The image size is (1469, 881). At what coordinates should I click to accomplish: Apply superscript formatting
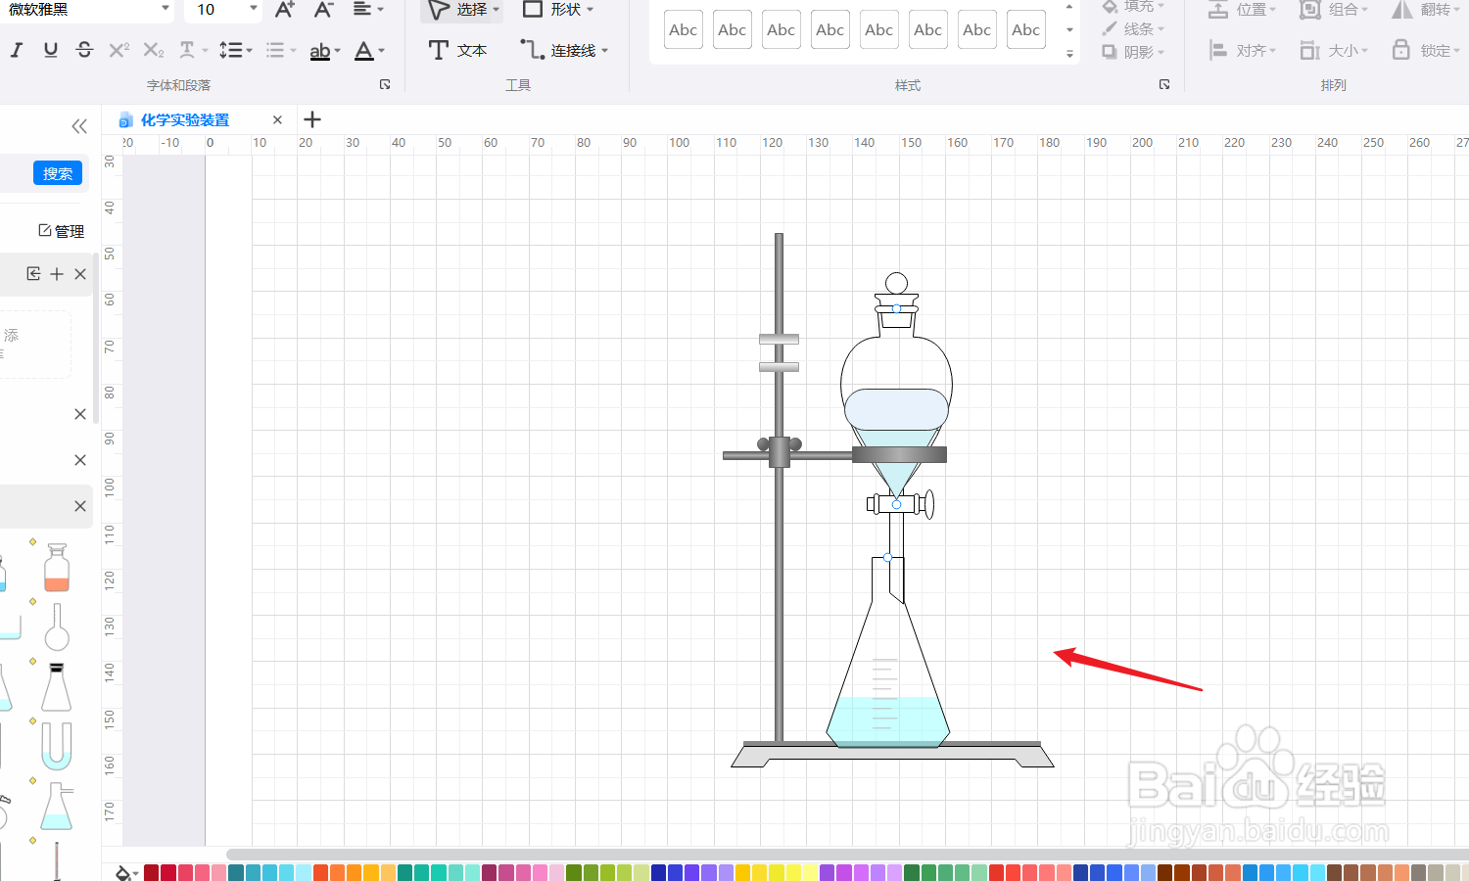coord(118,50)
